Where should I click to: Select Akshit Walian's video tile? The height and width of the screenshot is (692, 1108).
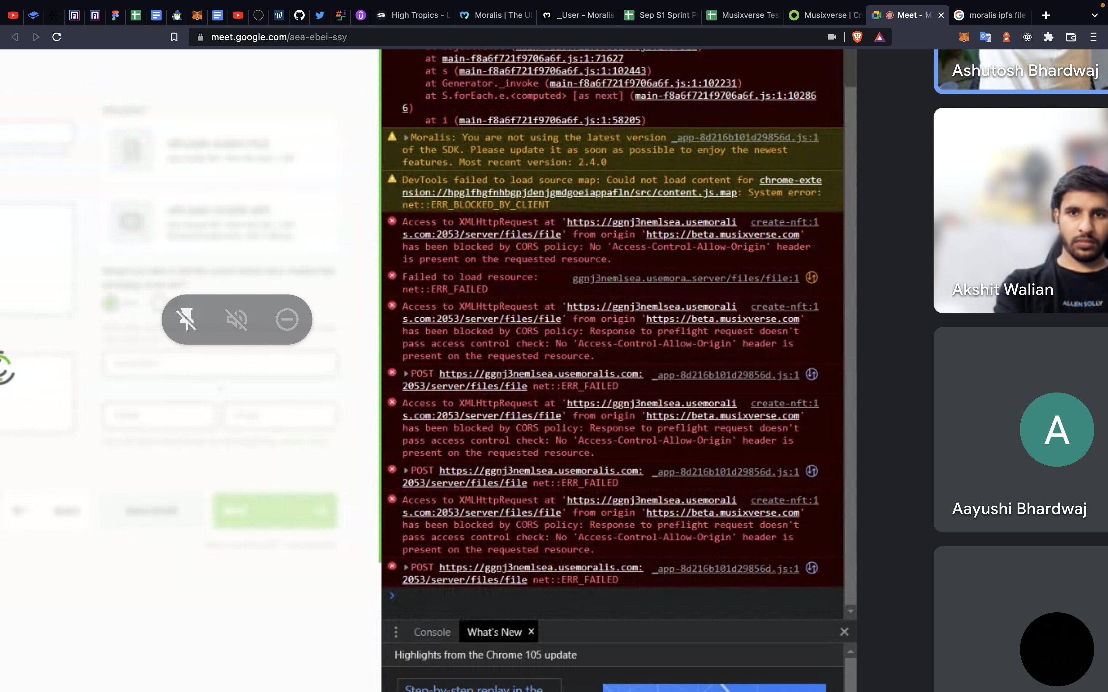coord(1021,211)
